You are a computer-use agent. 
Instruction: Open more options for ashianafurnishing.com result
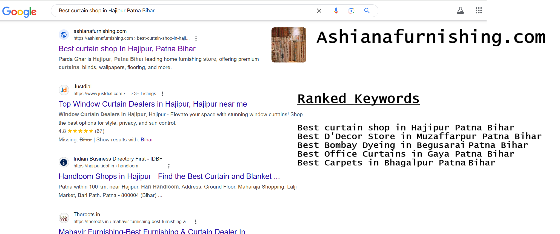click(196, 38)
